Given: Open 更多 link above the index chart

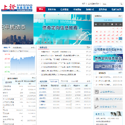Looking at the screenshot, I should pyautogui.click(x=33, y=48).
